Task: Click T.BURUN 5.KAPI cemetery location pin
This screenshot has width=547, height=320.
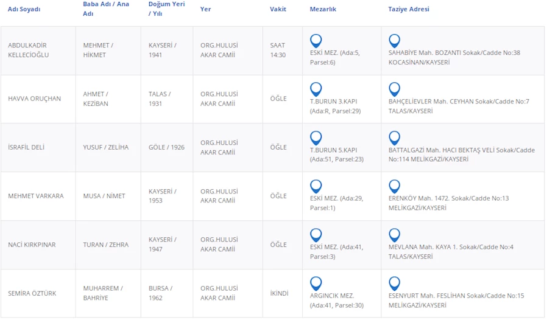Action: 316,138
